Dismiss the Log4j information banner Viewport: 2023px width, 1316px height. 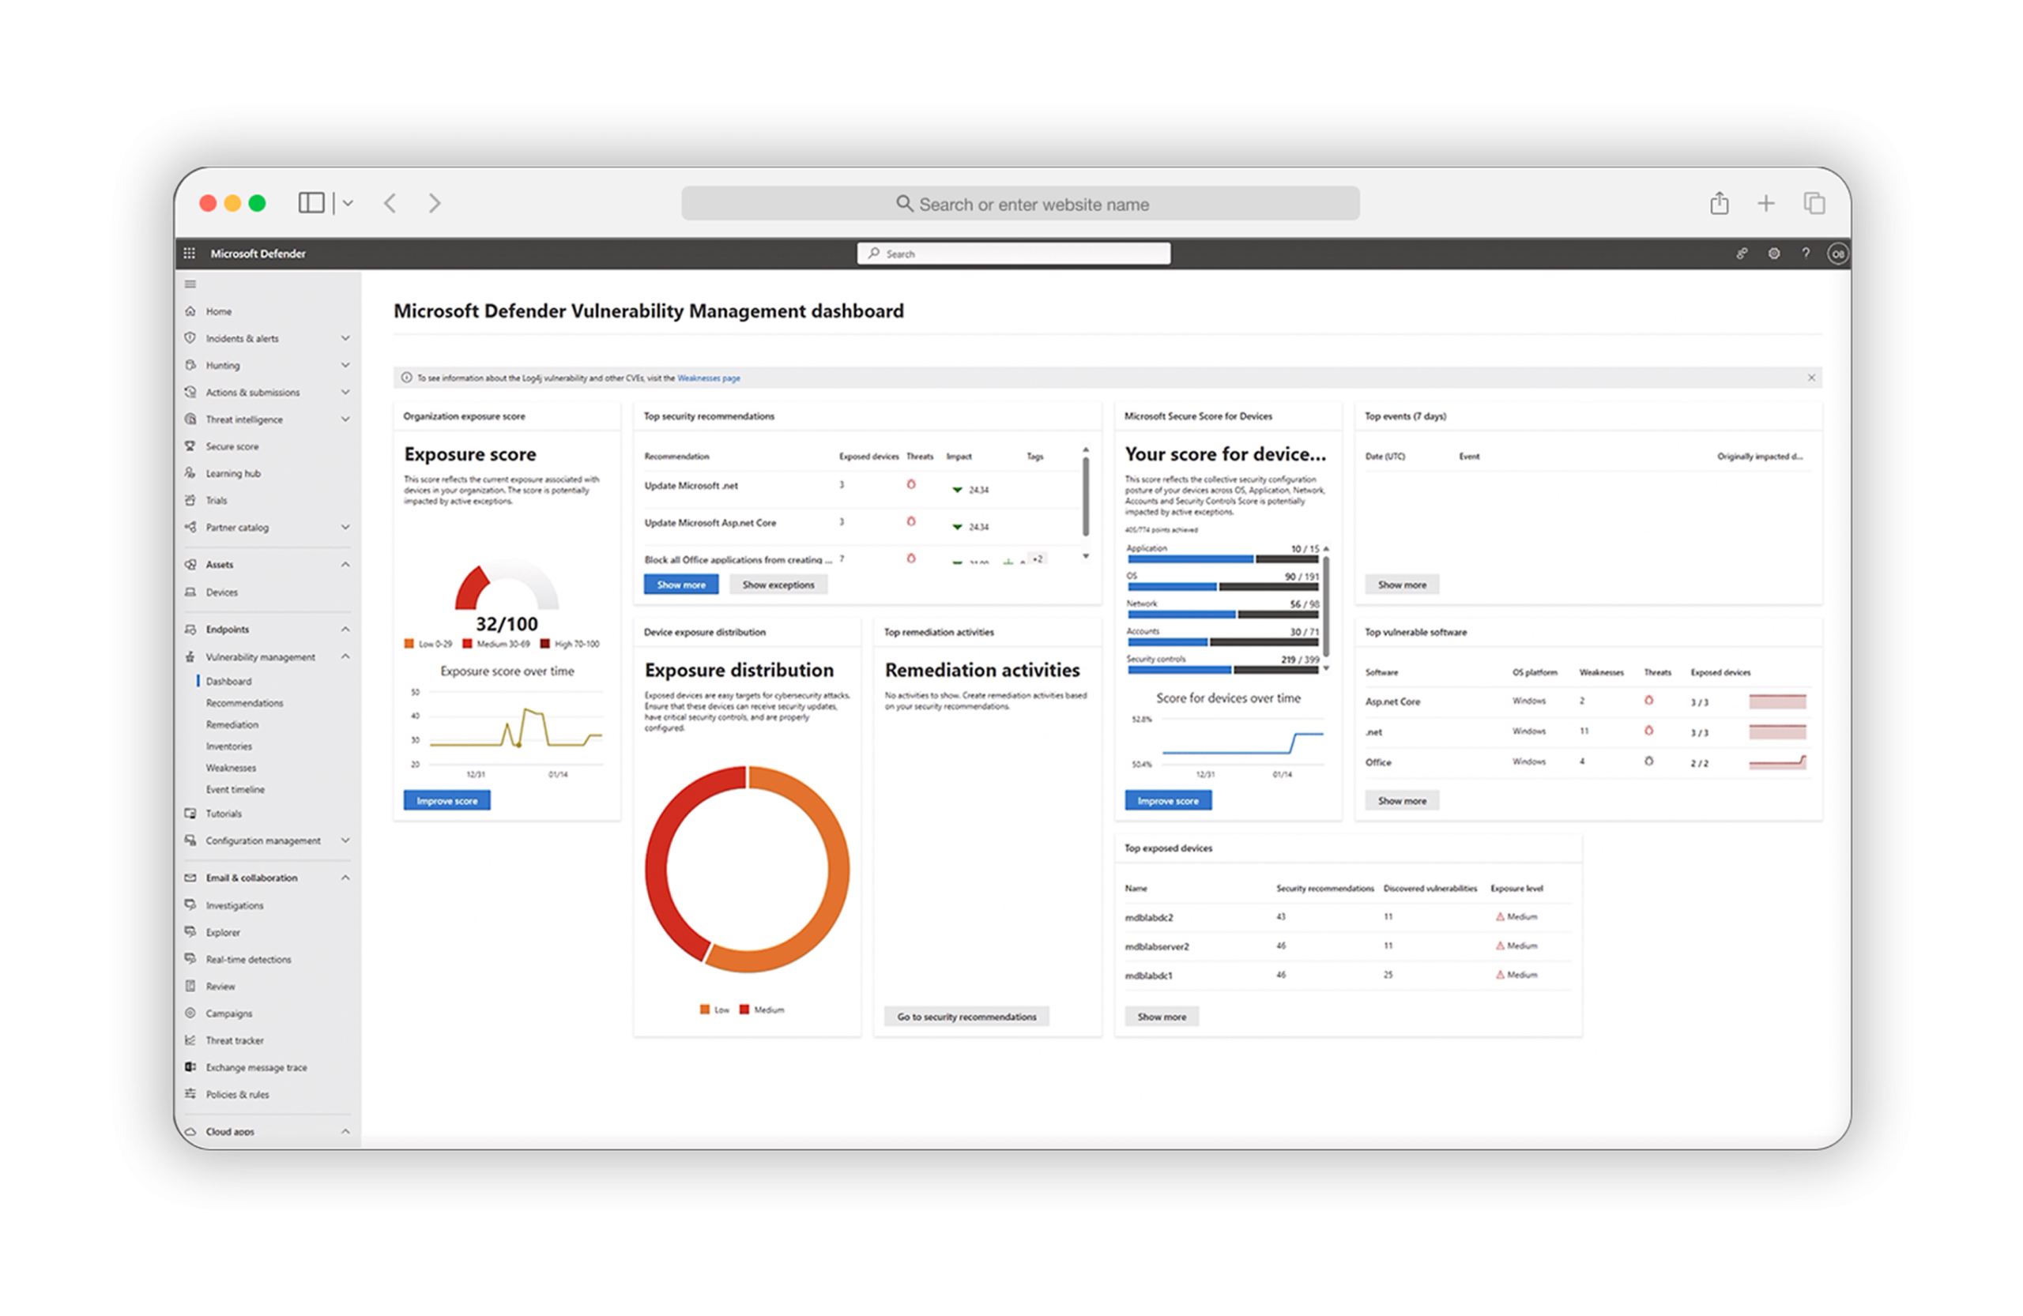(x=1811, y=378)
